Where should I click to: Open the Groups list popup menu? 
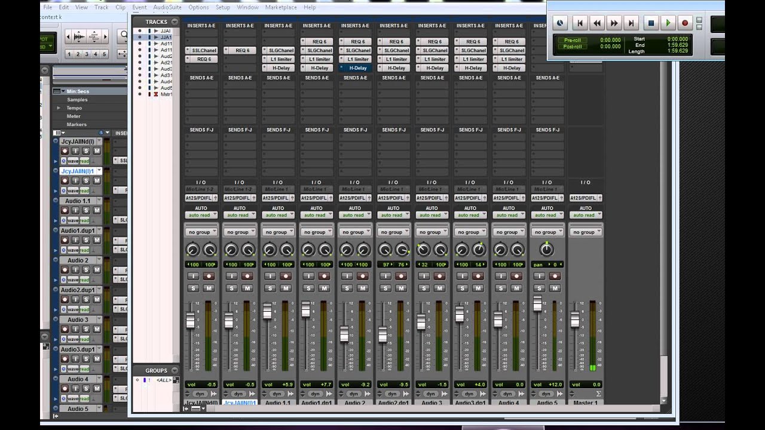tap(175, 370)
